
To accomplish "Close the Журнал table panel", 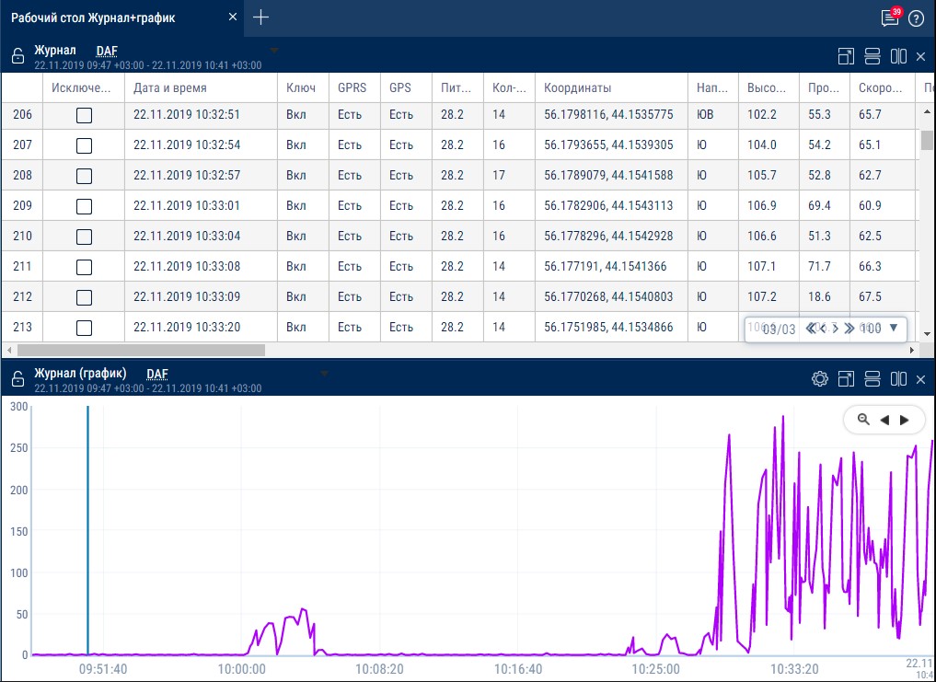I will coord(920,56).
